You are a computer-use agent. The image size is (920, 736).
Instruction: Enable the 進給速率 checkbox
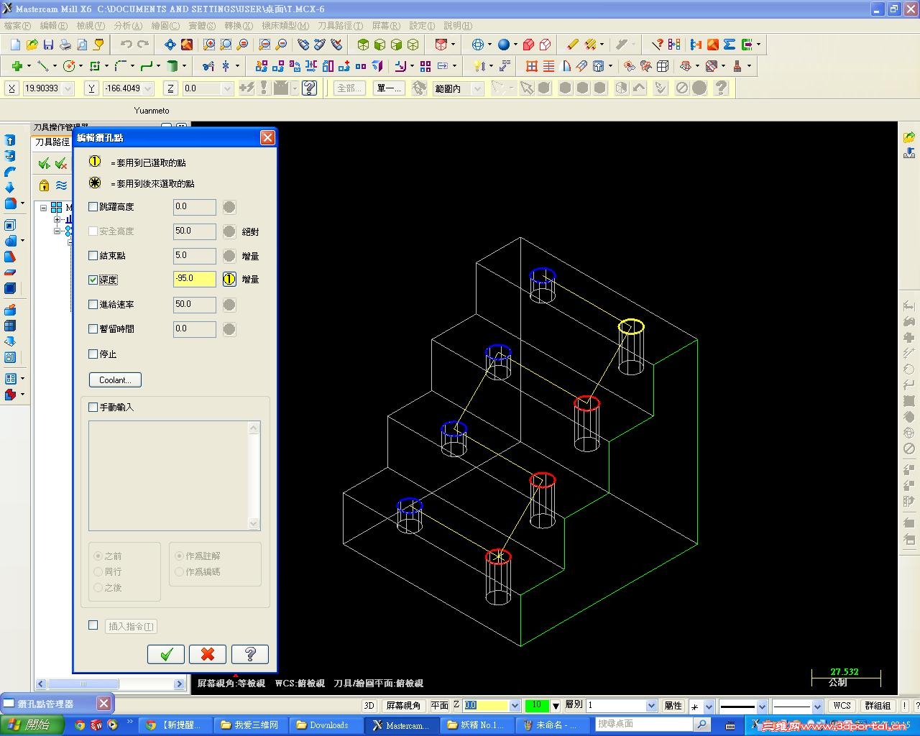(x=93, y=305)
